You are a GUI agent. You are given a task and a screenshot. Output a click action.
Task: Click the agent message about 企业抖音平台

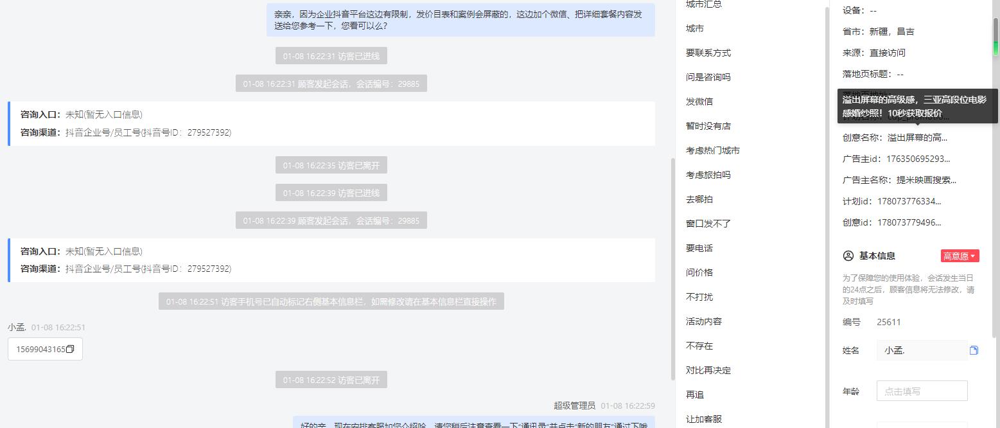461,20
